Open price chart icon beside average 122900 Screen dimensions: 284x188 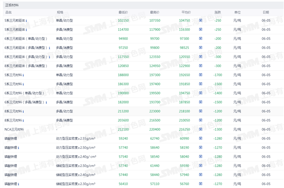pyautogui.click(x=201, y=66)
